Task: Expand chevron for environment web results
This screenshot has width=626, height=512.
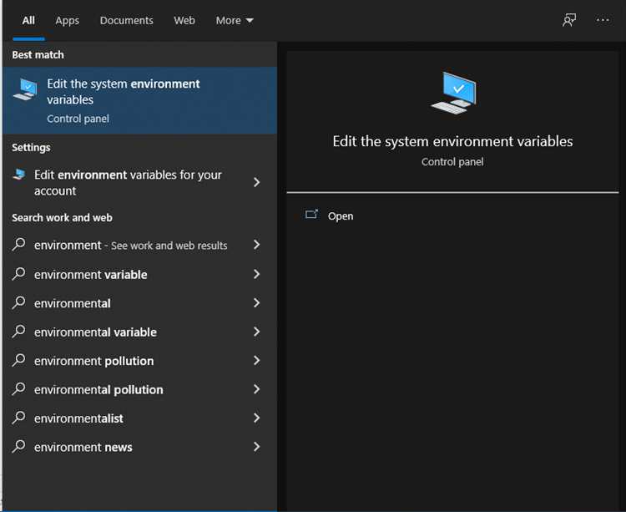Action: (x=257, y=245)
